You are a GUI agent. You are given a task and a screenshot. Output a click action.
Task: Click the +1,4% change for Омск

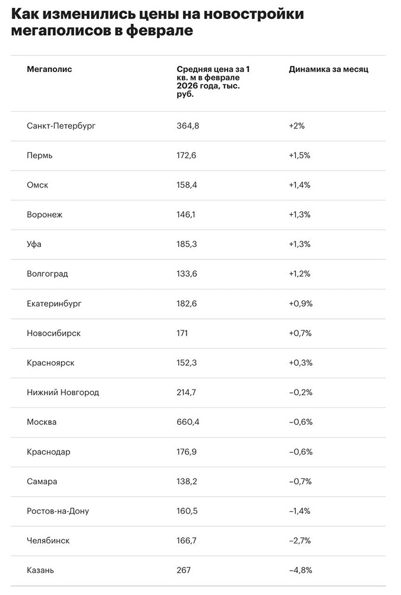pos(299,185)
